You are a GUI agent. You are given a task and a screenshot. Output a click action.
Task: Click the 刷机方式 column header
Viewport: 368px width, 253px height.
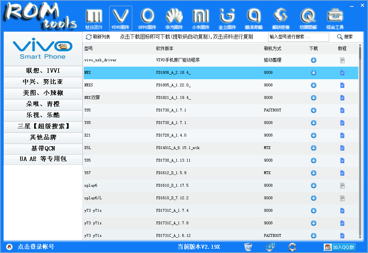pyautogui.click(x=272, y=48)
